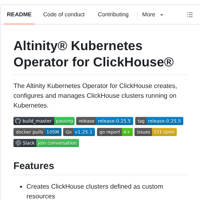Image resolution: width=200 pixels, height=200 pixels.
Task: Open the README outline icon
Action: coord(190,15)
